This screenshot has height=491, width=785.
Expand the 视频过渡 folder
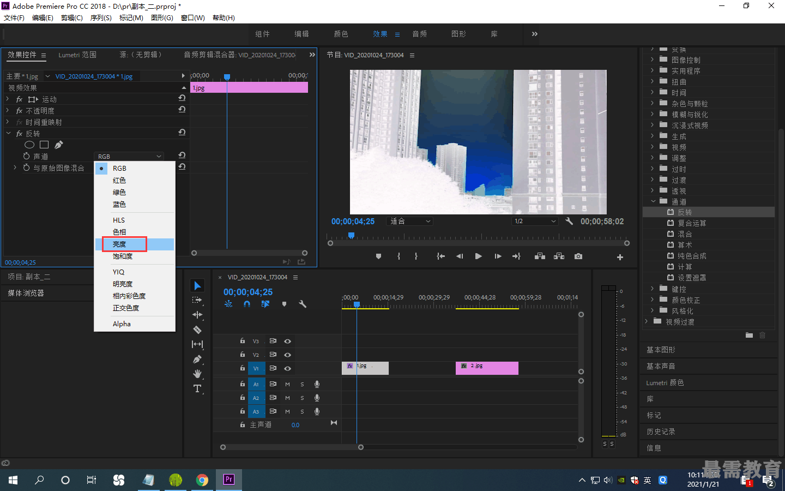646,321
